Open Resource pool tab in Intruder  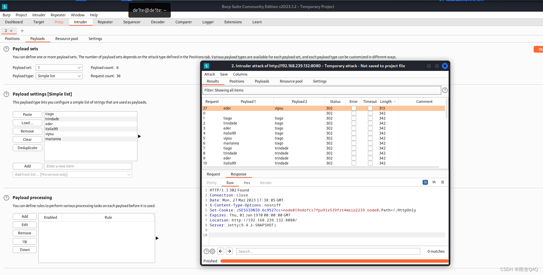pyautogui.click(x=67, y=39)
